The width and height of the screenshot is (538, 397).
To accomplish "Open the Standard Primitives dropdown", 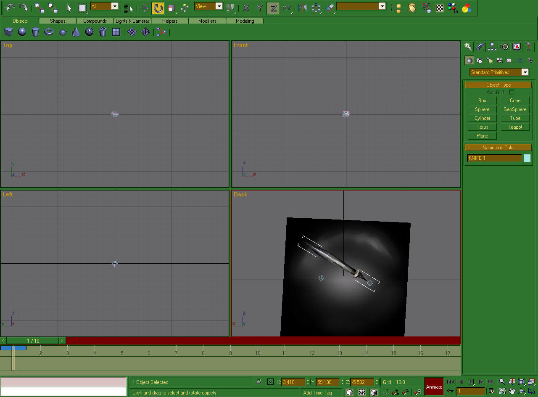I will tap(499, 72).
